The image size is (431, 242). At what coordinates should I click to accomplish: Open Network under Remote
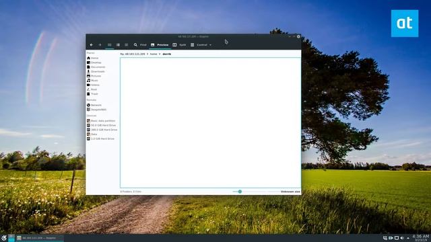pyautogui.click(x=94, y=105)
